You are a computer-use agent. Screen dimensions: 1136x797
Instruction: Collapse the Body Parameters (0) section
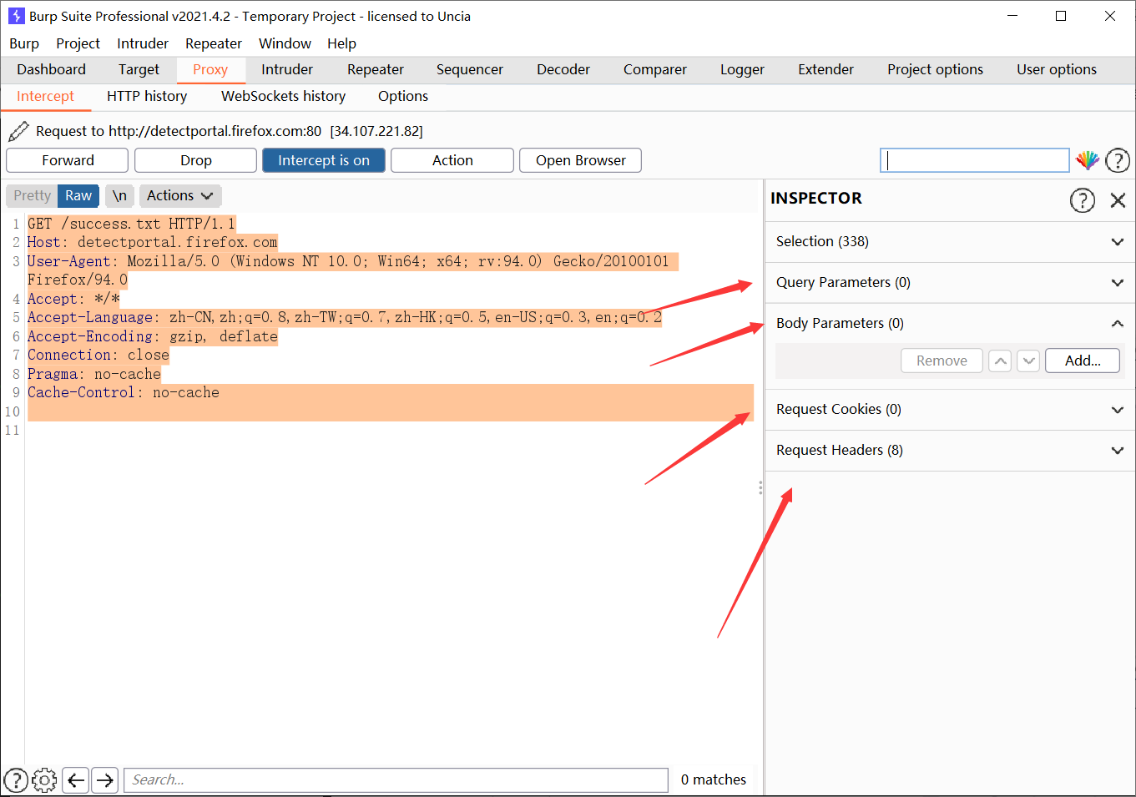pyautogui.click(x=950, y=323)
